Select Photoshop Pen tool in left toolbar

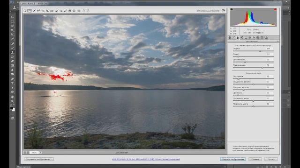13,79
